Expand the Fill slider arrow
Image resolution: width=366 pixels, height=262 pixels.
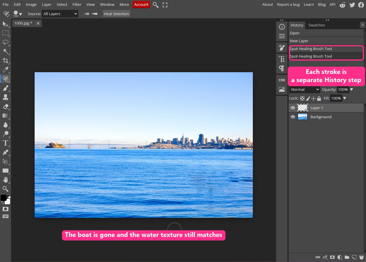tap(345, 98)
